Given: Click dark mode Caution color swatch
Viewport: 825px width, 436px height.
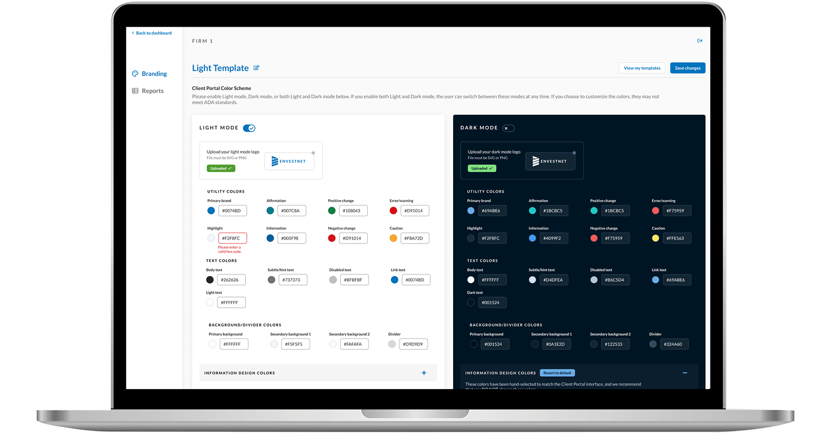Looking at the screenshot, I should [655, 238].
